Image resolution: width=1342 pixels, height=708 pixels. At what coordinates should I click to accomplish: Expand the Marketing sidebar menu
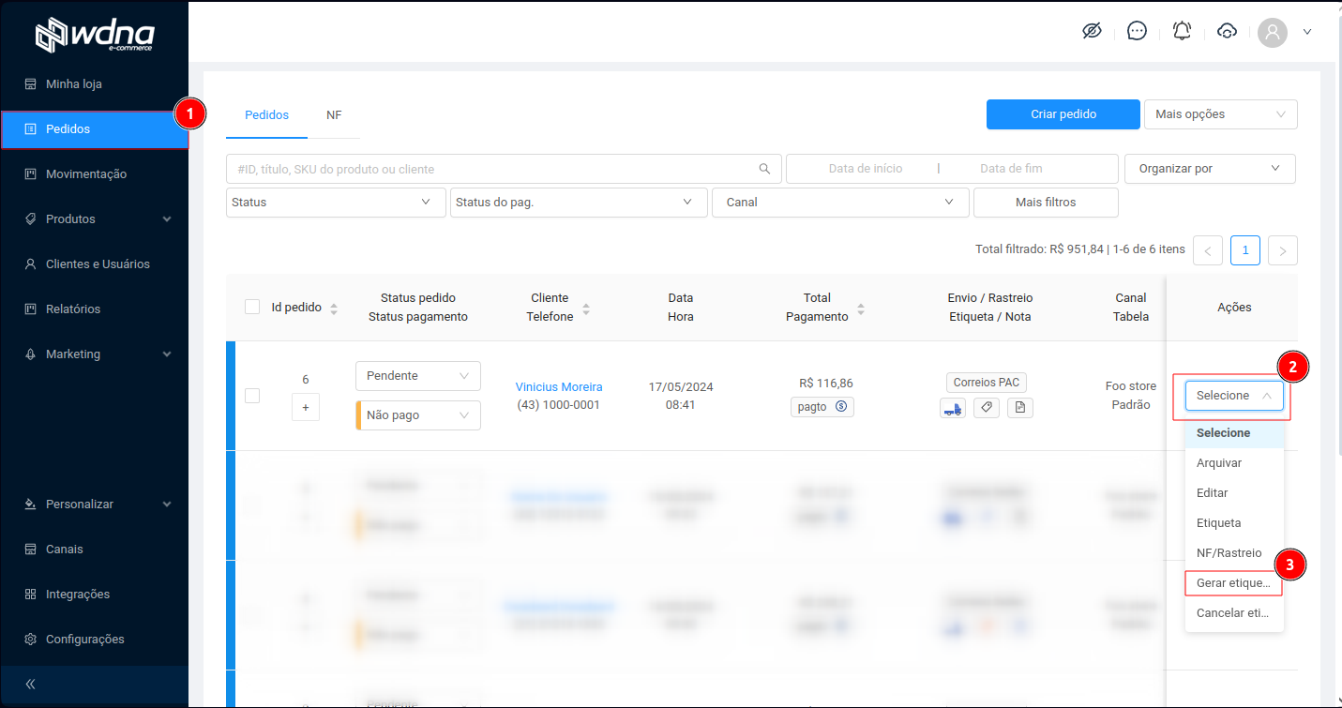(94, 354)
